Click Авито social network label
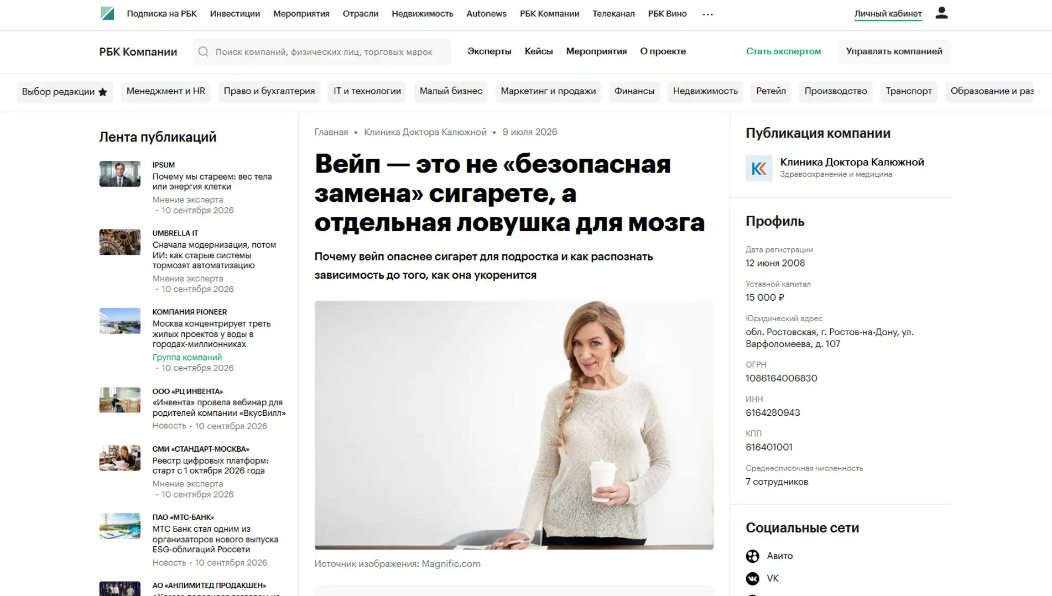 tap(779, 556)
